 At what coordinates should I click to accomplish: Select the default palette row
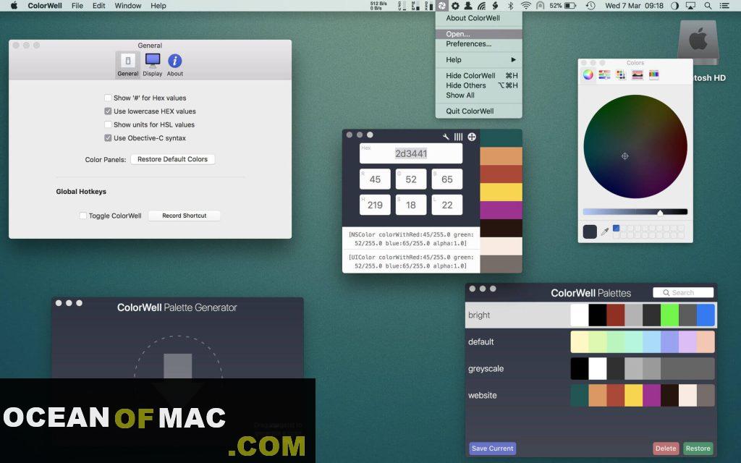590,341
